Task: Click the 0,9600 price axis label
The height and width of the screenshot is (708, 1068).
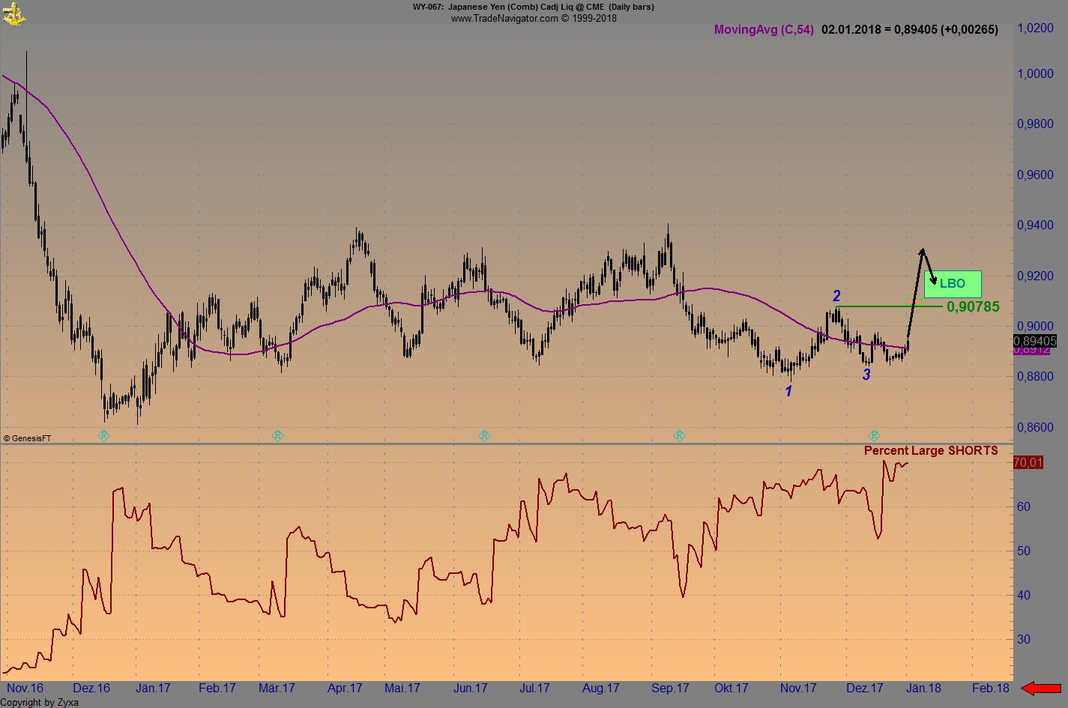Action: 1035,175
